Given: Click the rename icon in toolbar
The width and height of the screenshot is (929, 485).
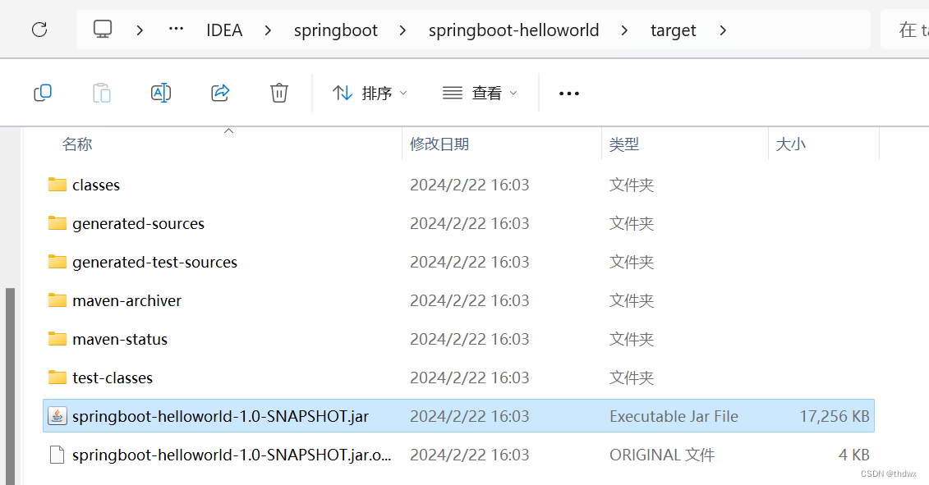Looking at the screenshot, I should pos(160,93).
